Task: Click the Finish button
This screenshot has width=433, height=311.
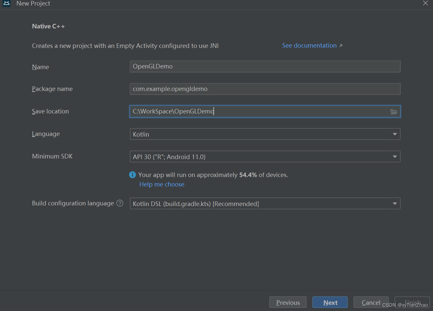Action: [412, 303]
